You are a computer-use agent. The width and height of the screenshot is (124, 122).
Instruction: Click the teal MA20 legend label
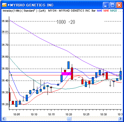click(x=114, y=11)
